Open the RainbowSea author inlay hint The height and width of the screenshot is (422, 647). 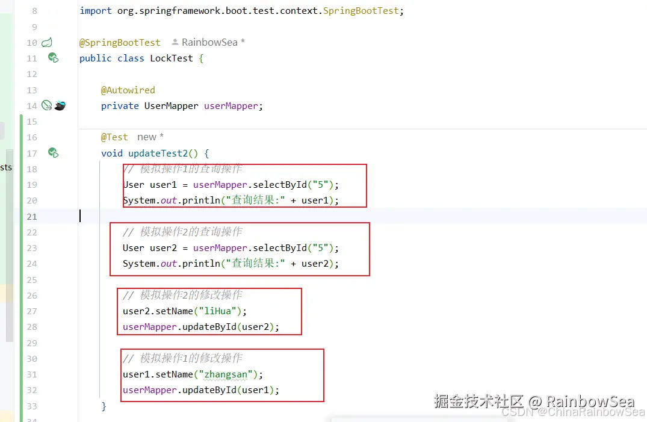208,42
